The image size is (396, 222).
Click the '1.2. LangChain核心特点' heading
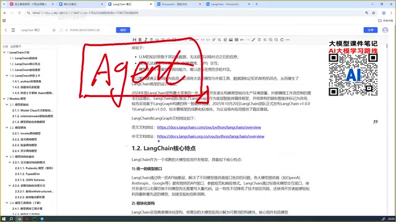pos(163,149)
